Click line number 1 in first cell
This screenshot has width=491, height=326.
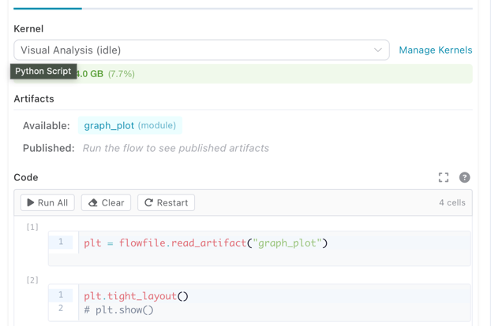[61, 243]
